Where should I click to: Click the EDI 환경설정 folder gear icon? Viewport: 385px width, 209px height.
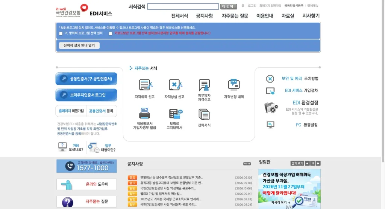(271, 108)
